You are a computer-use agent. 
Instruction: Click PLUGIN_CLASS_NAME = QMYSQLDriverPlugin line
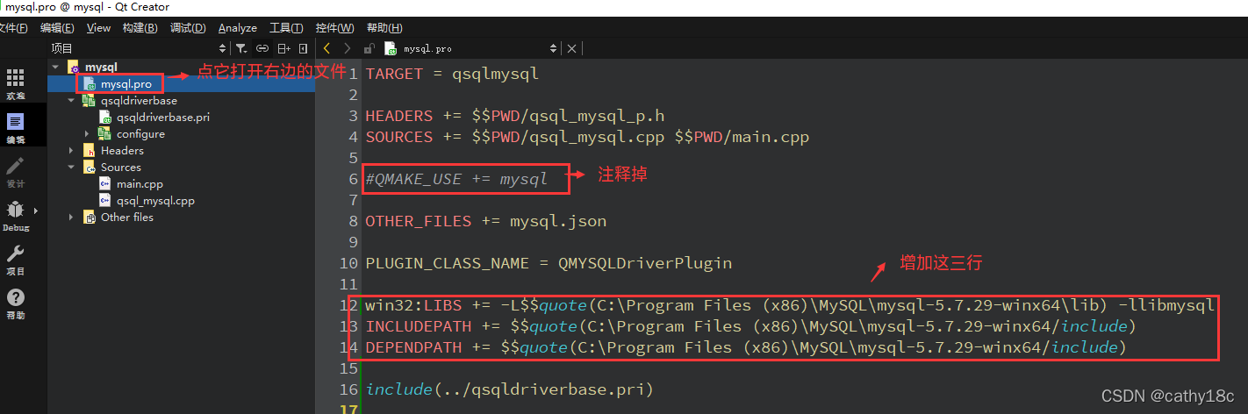click(549, 263)
